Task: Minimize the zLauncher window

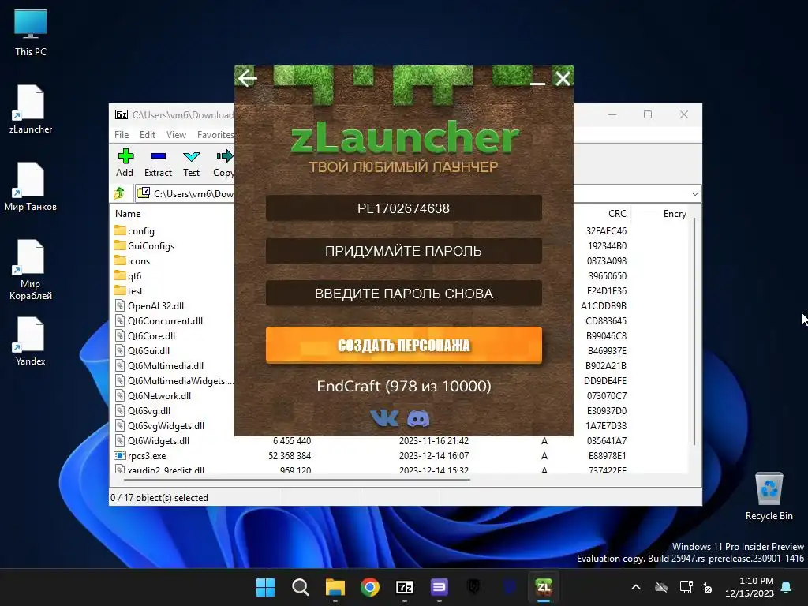Action: pos(537,82)
